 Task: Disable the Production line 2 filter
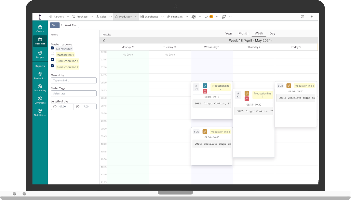tap(52, 66)
